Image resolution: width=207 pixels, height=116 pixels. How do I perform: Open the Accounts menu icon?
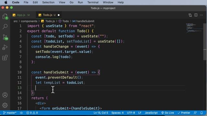point(5,95)
